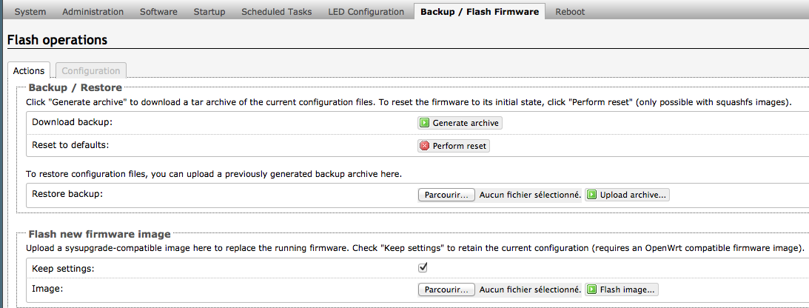Go to the Startup tab
Image resolution: width=809 pixels, height=308 pixels.
pos(209,11)
